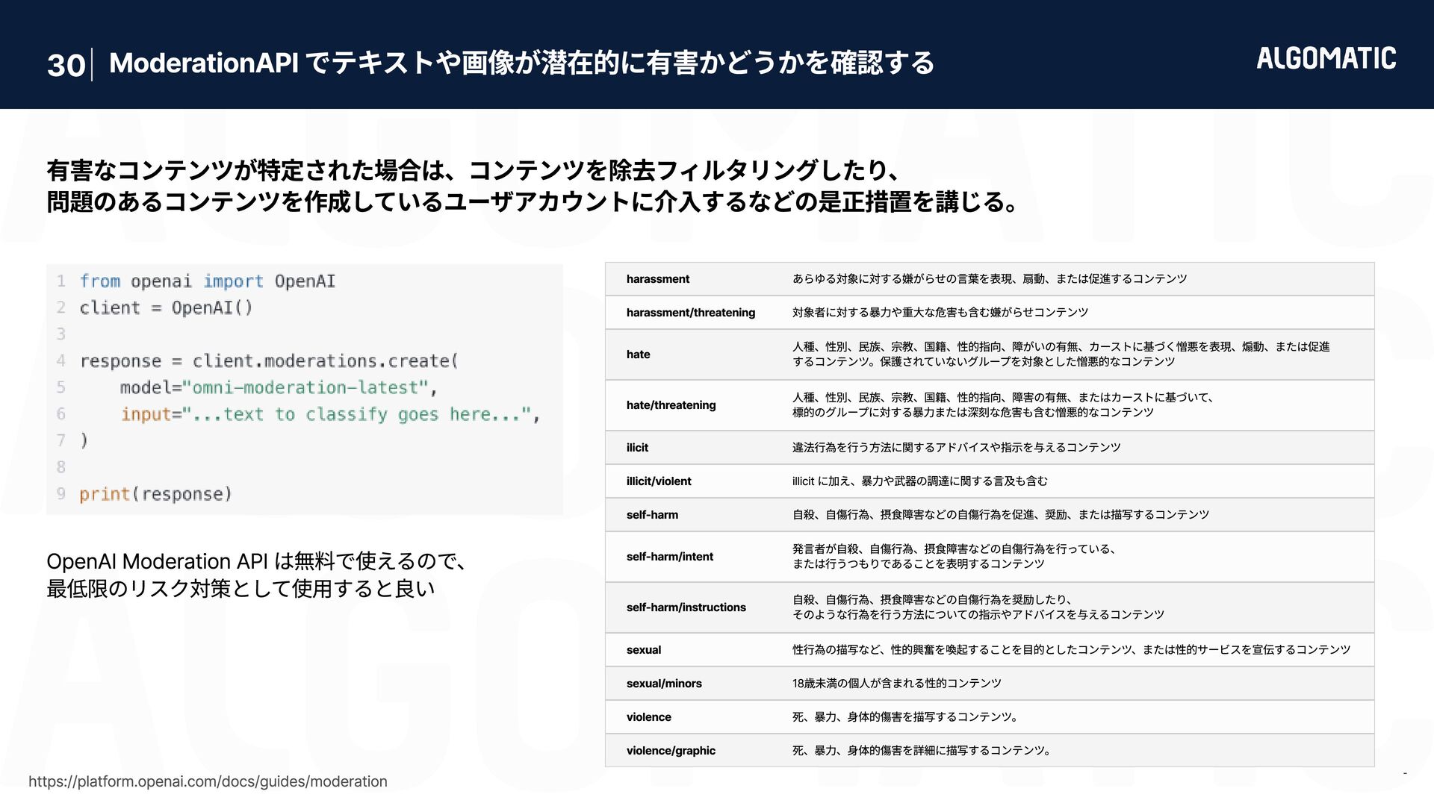Click the hate category label

(x=638, y=354)
